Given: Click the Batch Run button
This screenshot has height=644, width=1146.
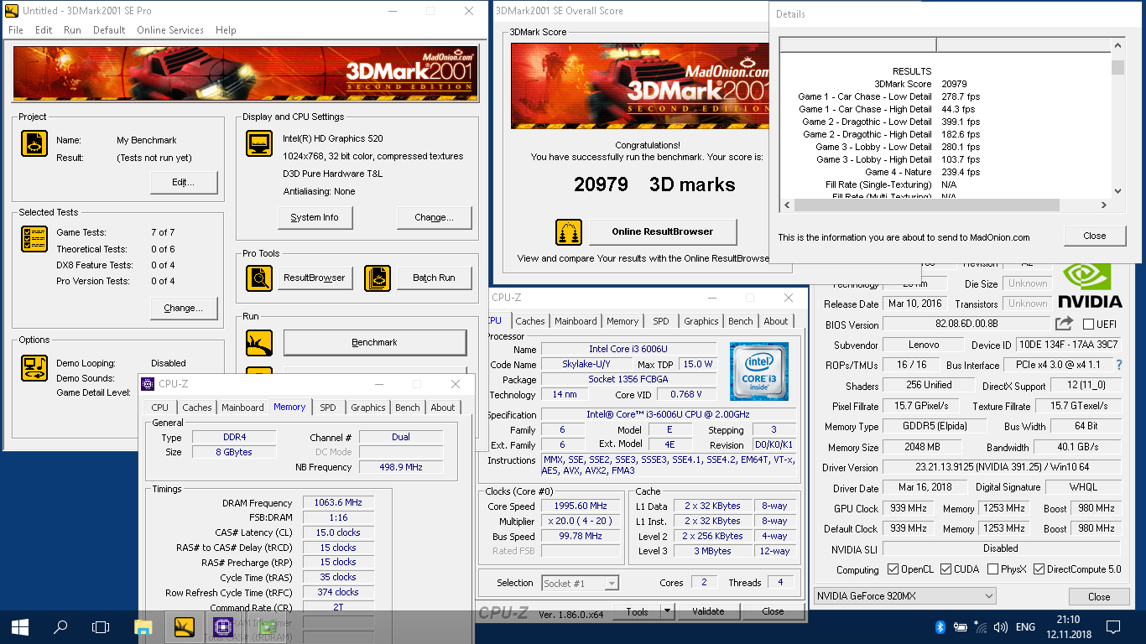Looking at the screenshot, I should click(434, 278).
